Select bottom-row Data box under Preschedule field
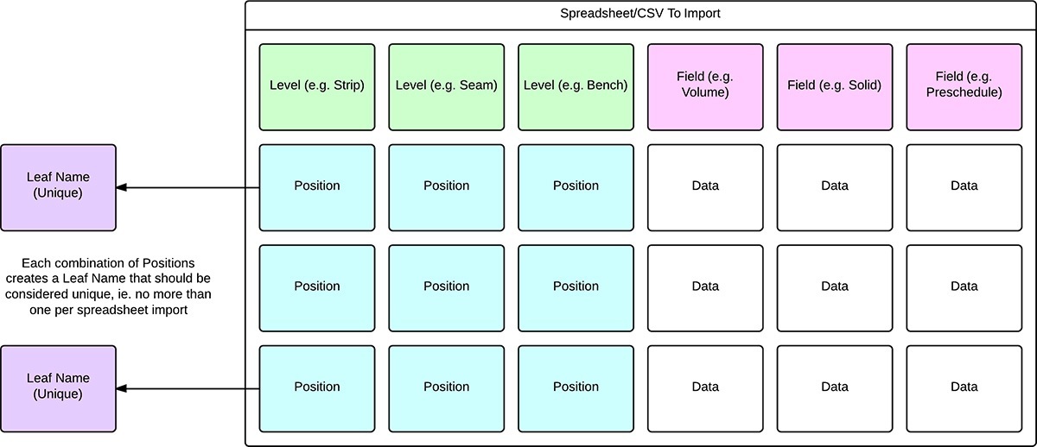The height and width of the screenshot is (447, 1037). tap(964, 387)
